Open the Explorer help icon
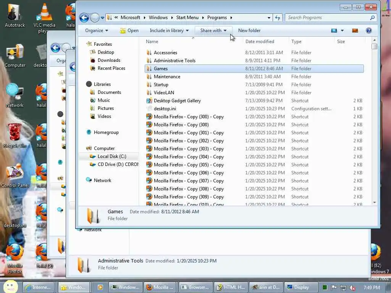Viewport: 391px width, 293px height. (x=368, y=31)
